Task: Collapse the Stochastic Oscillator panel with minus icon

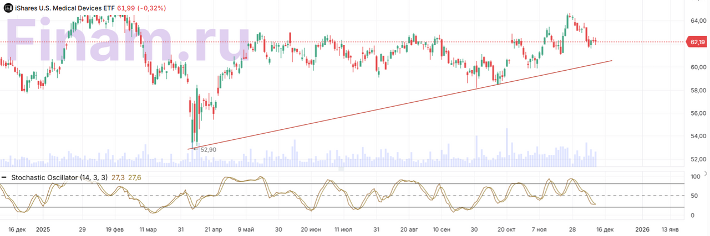Action: click(4, 177)
